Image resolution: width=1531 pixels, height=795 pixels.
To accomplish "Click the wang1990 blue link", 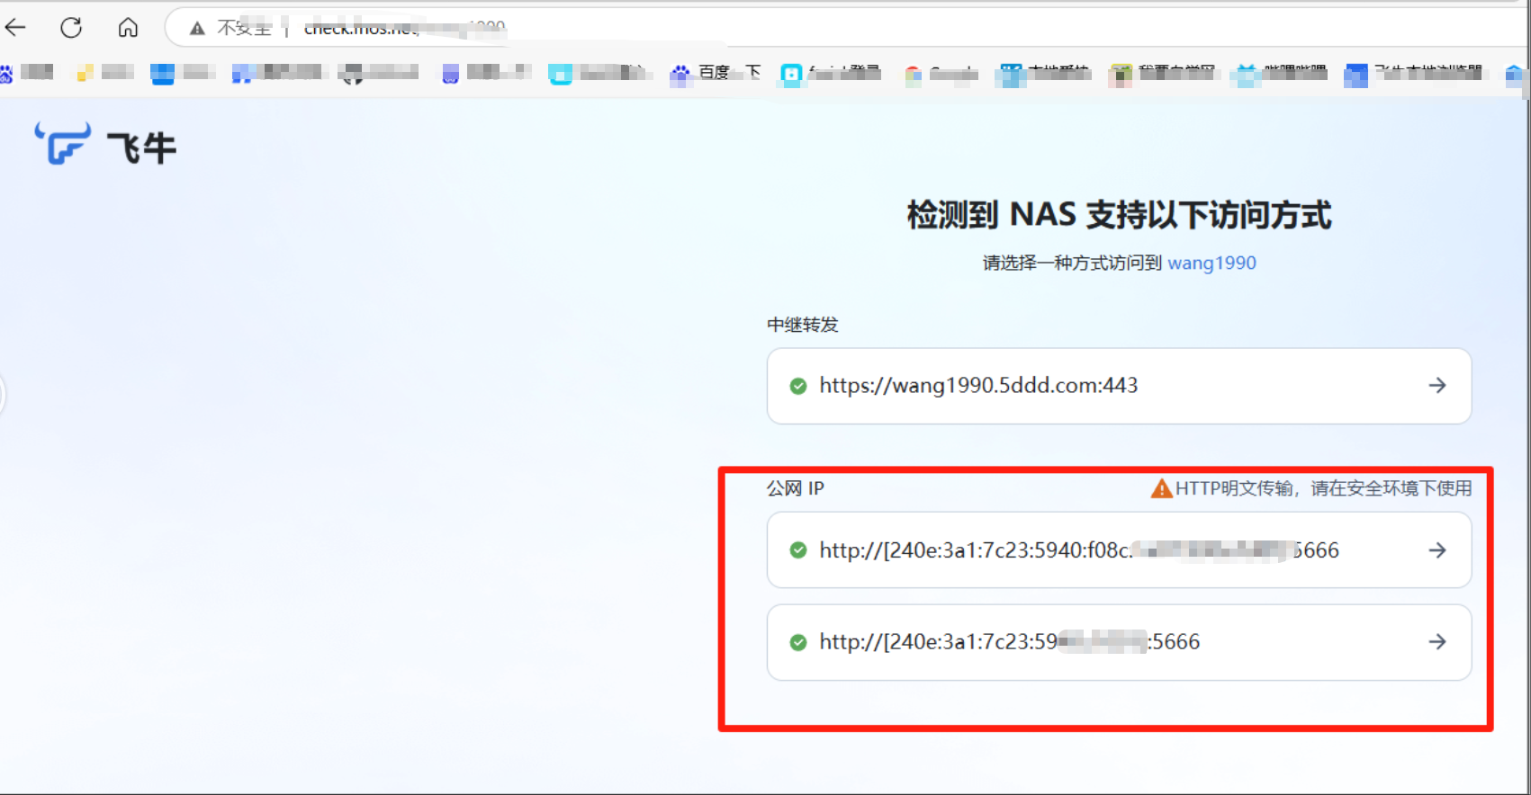I will 1211,263.
